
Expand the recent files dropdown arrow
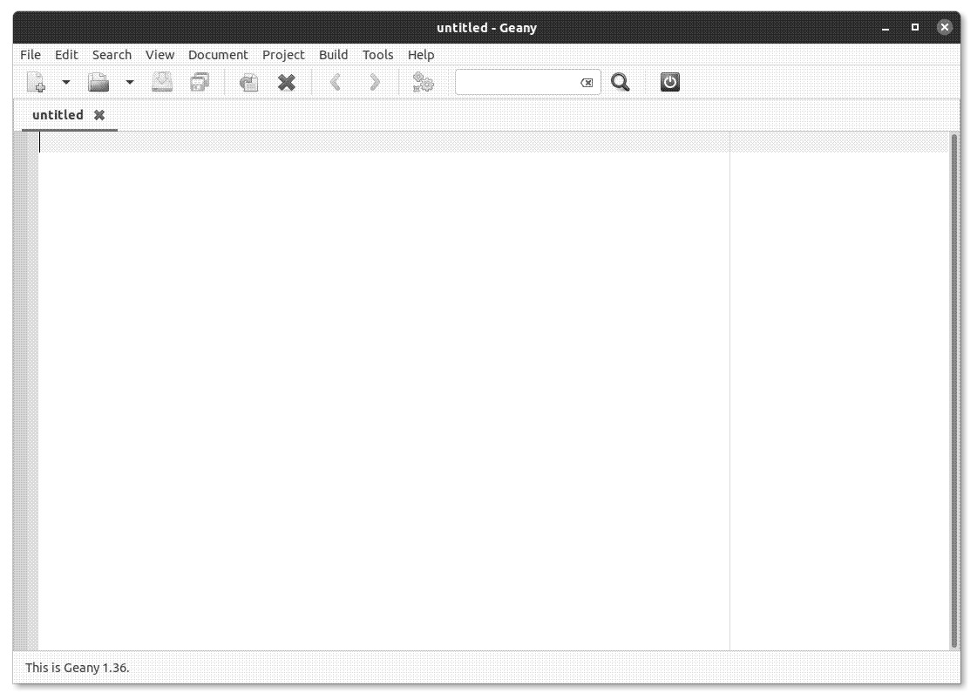pyautogui.click(x=130, y=82)
